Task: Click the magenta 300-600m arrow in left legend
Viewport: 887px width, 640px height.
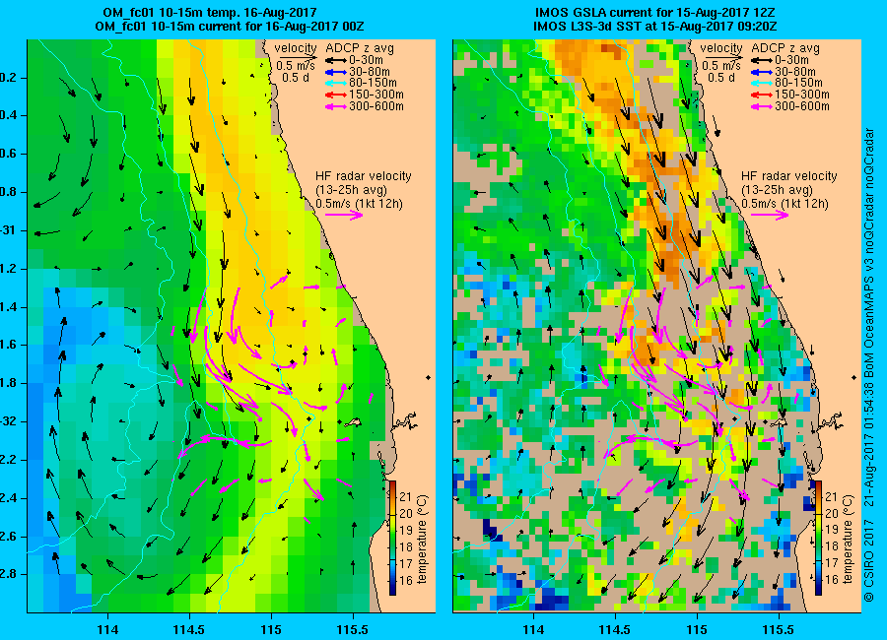Action: [335, 106]
